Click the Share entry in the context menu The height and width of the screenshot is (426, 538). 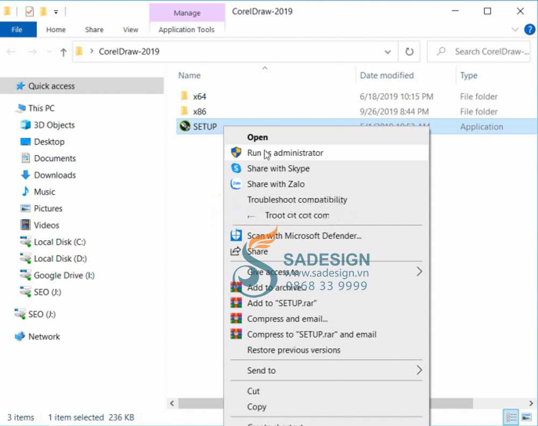coord(326,251)
